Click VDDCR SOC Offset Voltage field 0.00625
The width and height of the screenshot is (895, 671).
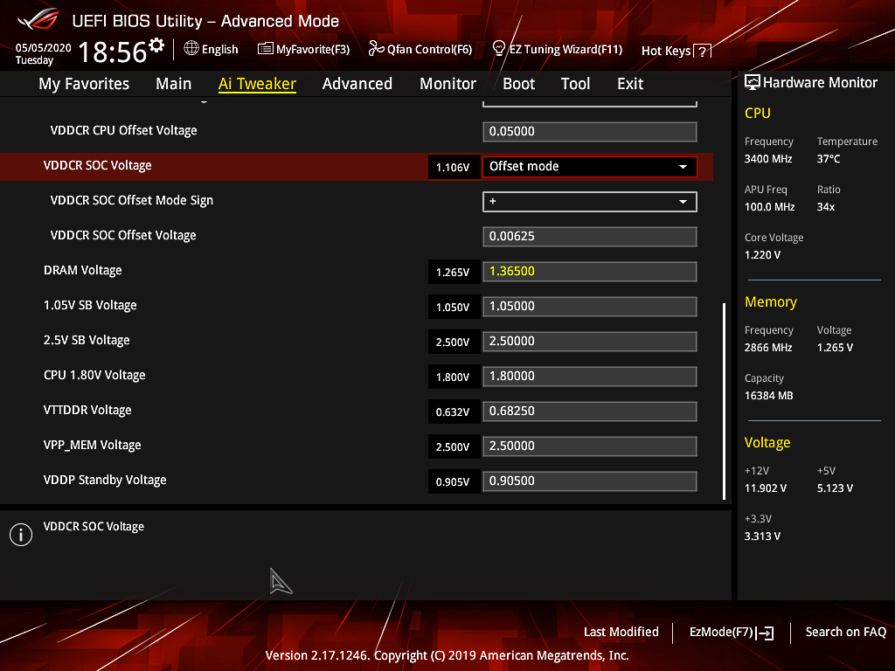click(590, 236)
